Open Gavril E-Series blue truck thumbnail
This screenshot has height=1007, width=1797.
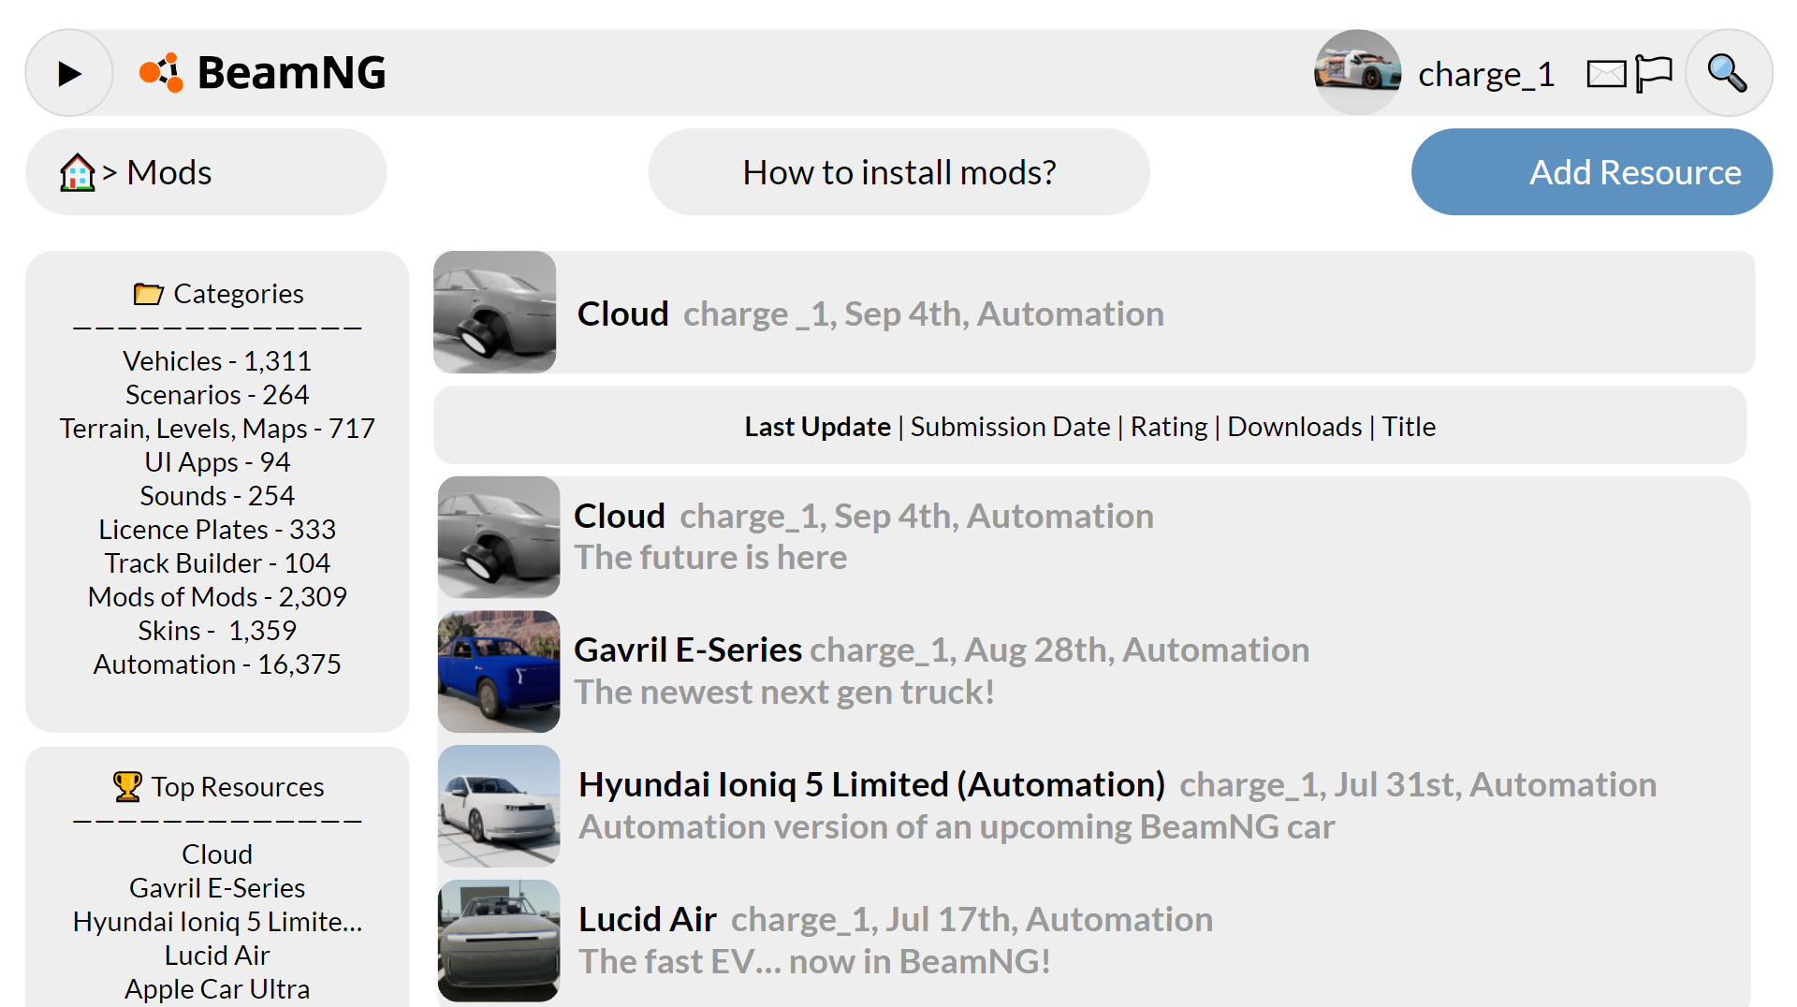(x=499, y=671)
